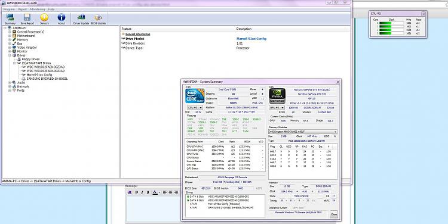The image size is (448, 224).
Task: Collapse the (S)ATA/ATAPI Drives node
Action: point(14,63)
